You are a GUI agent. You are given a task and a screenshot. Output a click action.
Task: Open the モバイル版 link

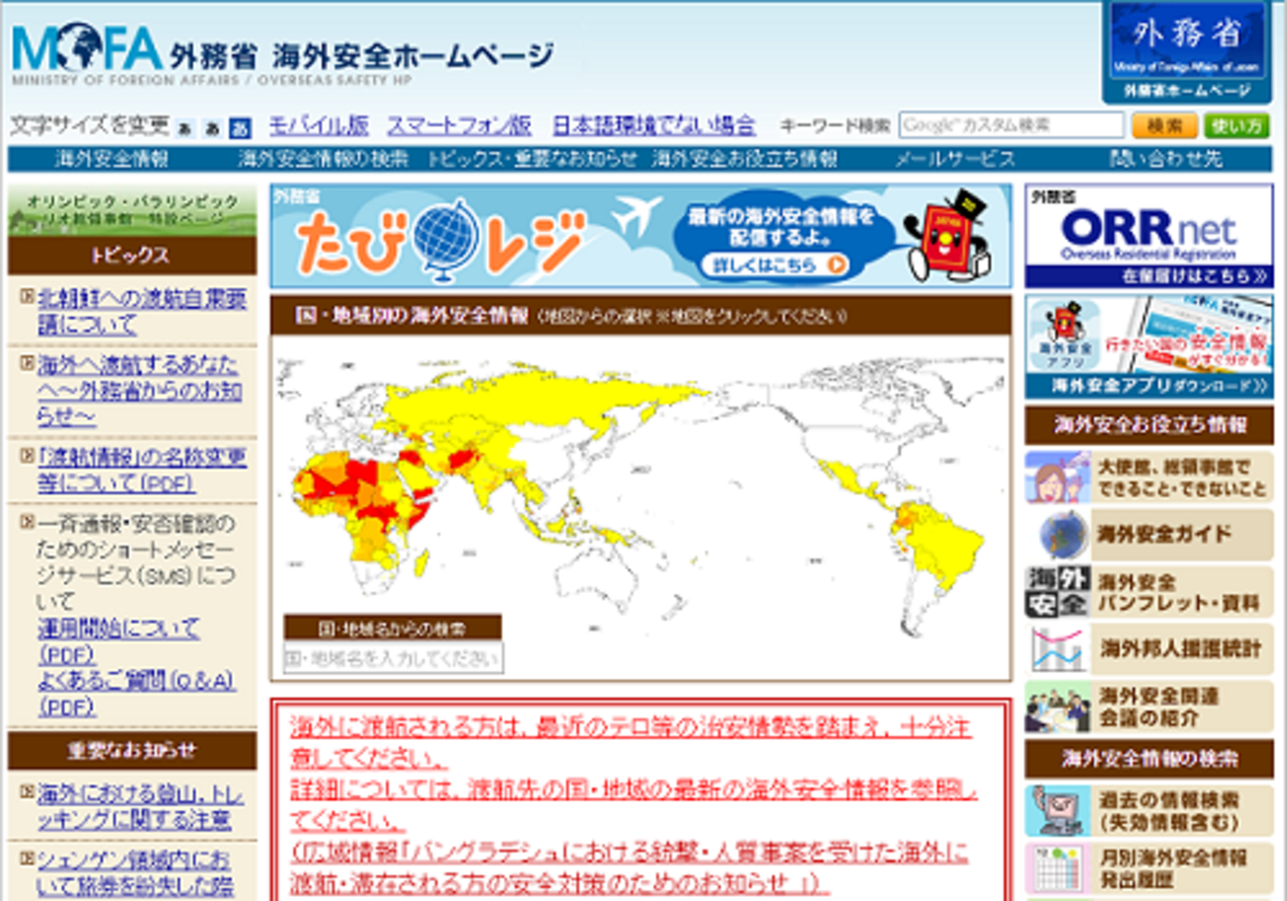point(319,126)
